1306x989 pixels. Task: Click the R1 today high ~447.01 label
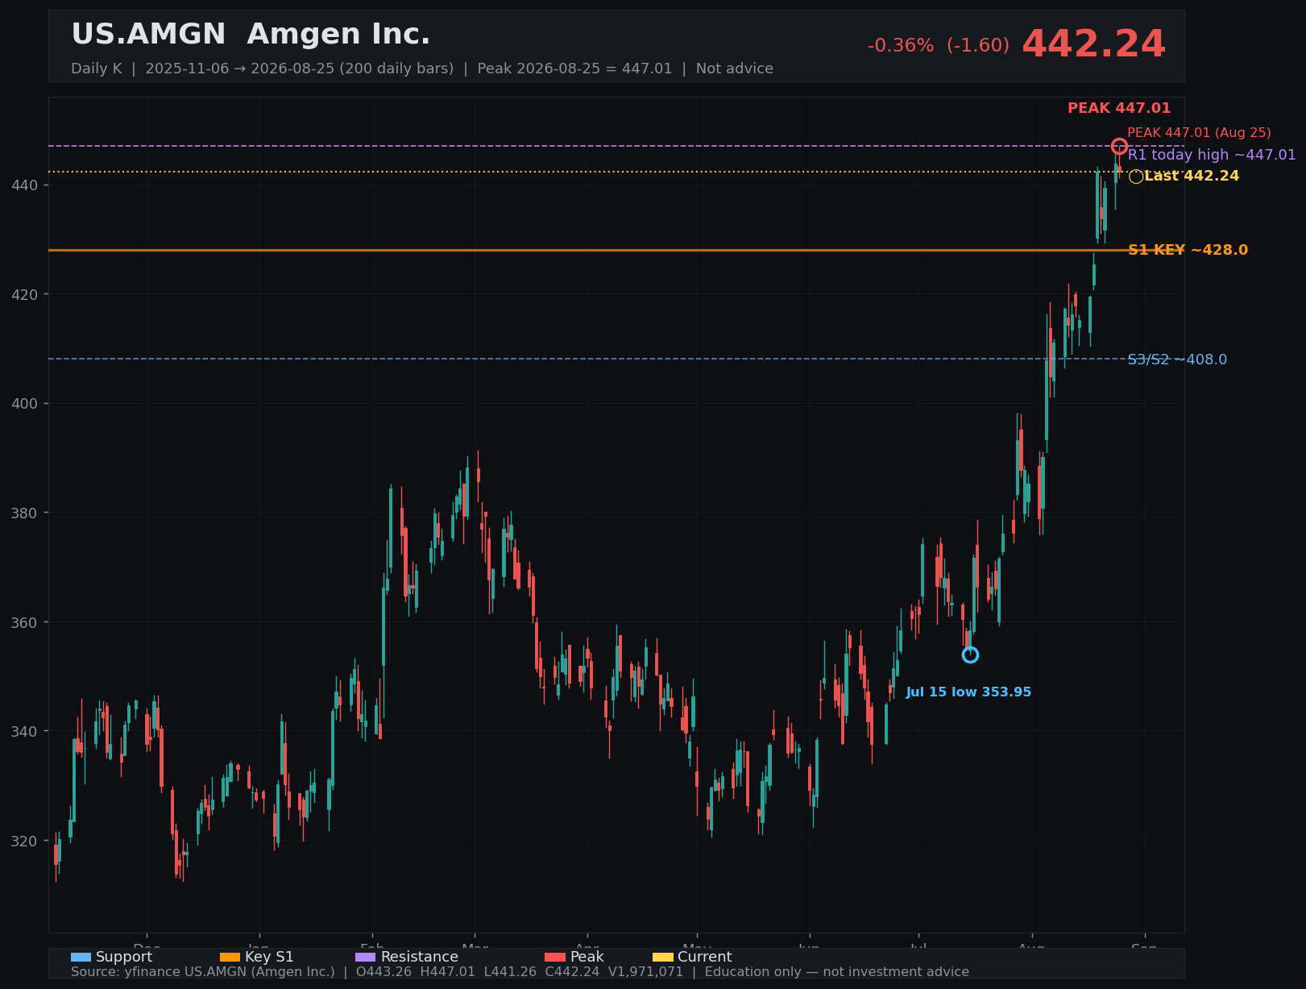(x=1212, y=155)
